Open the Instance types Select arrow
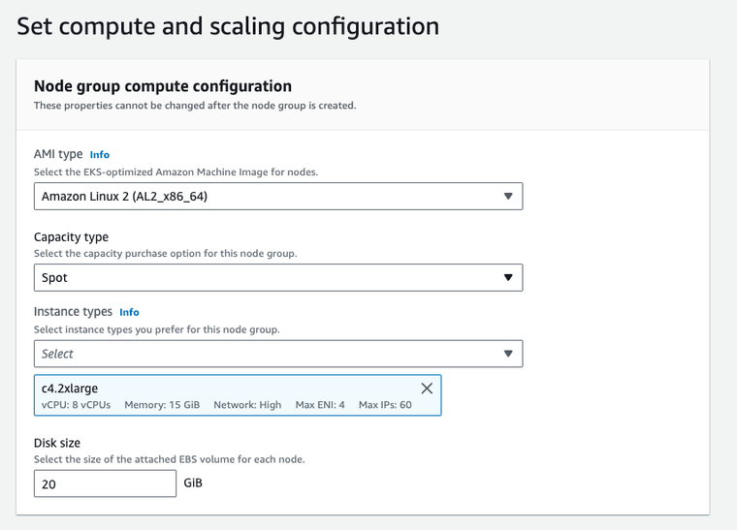Viewport: 737px width, 530px height. [508, 354]
